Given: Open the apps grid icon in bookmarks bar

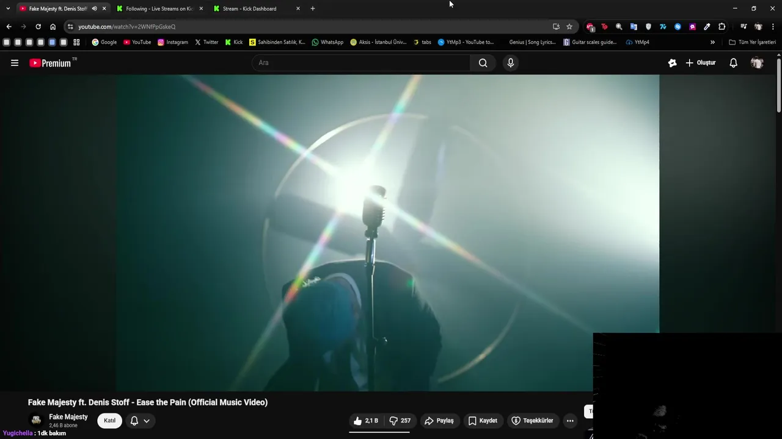Looking at the screenshot, I should 76,42.
